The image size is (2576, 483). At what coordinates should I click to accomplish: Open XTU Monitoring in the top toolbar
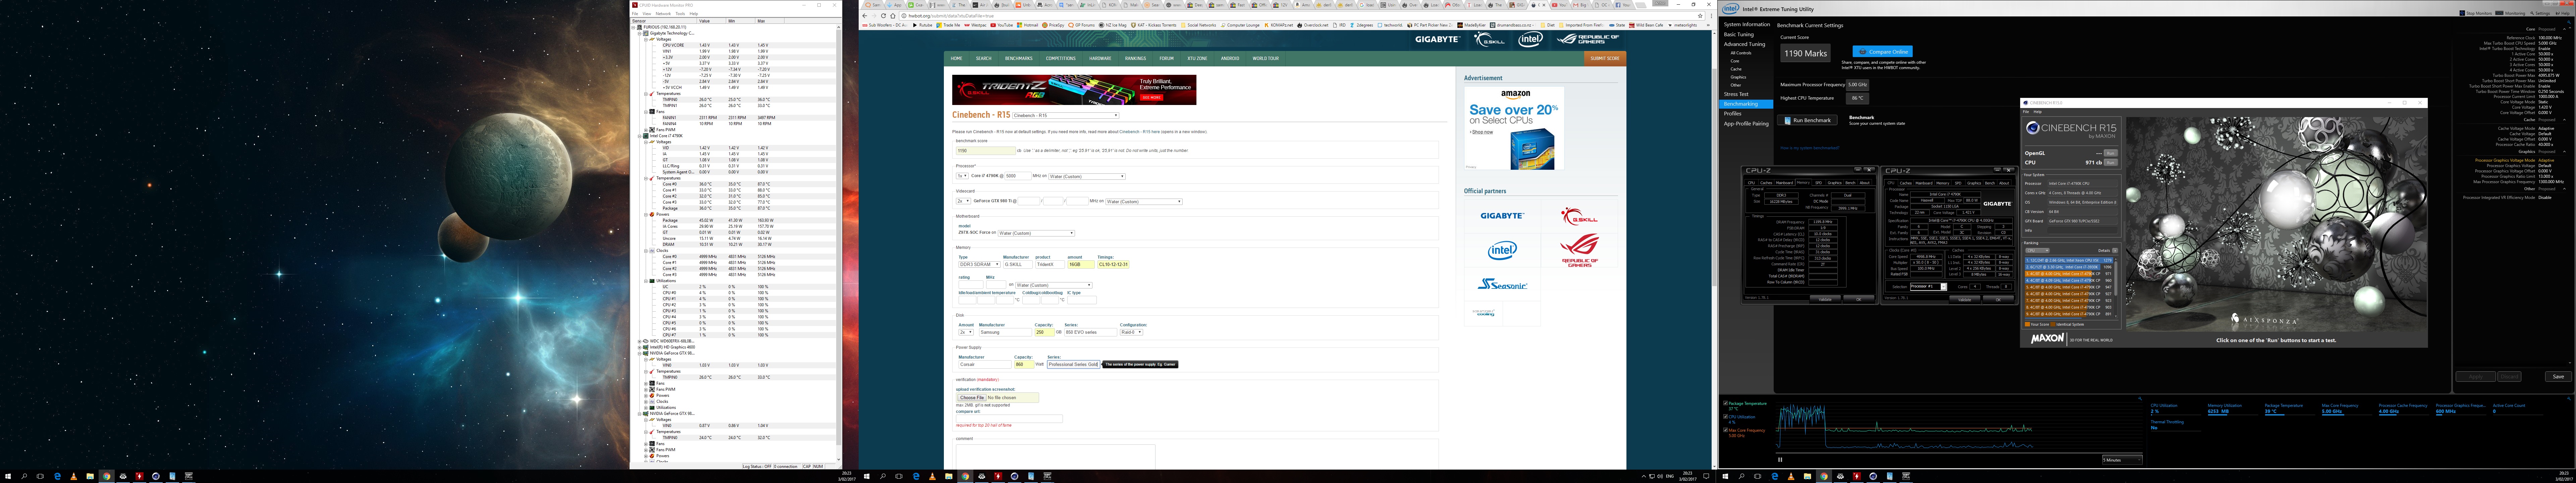coord(2510,13)
